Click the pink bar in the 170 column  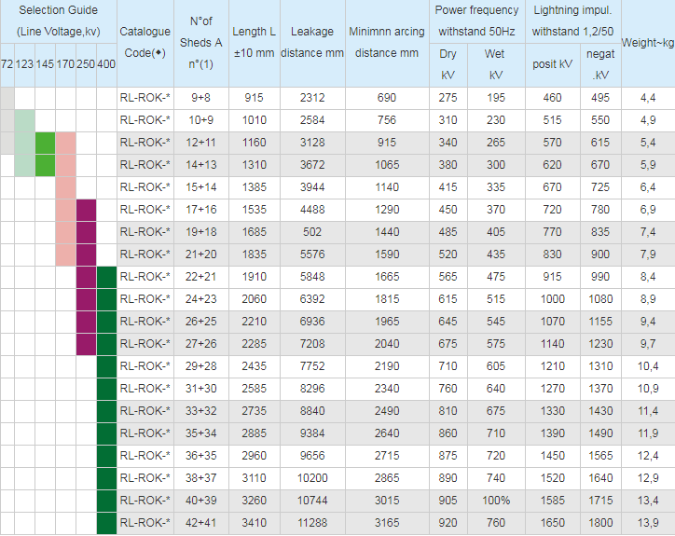click(x=65, y=198)
